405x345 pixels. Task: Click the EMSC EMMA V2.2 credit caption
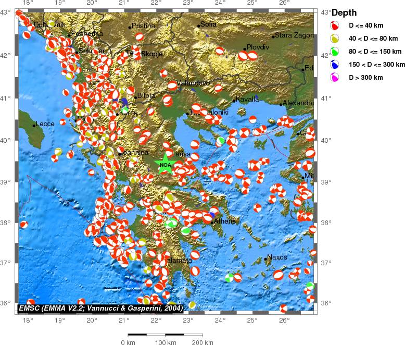[x=100, y=309]
